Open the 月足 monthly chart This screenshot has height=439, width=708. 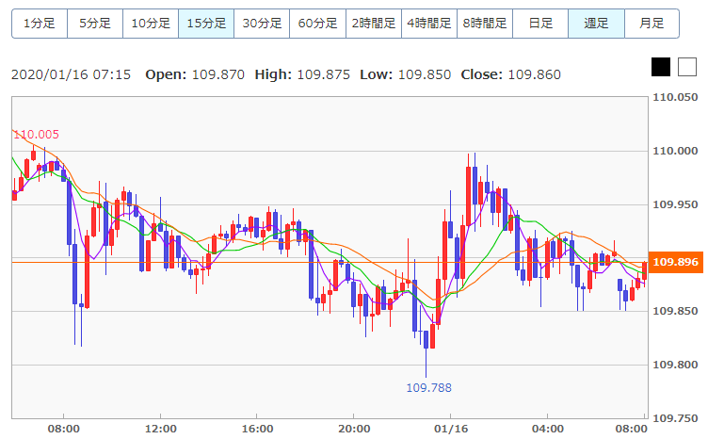tap(652, 24)
